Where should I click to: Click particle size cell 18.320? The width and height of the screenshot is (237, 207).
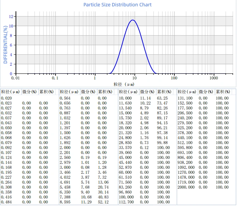(x=125, y=123)
